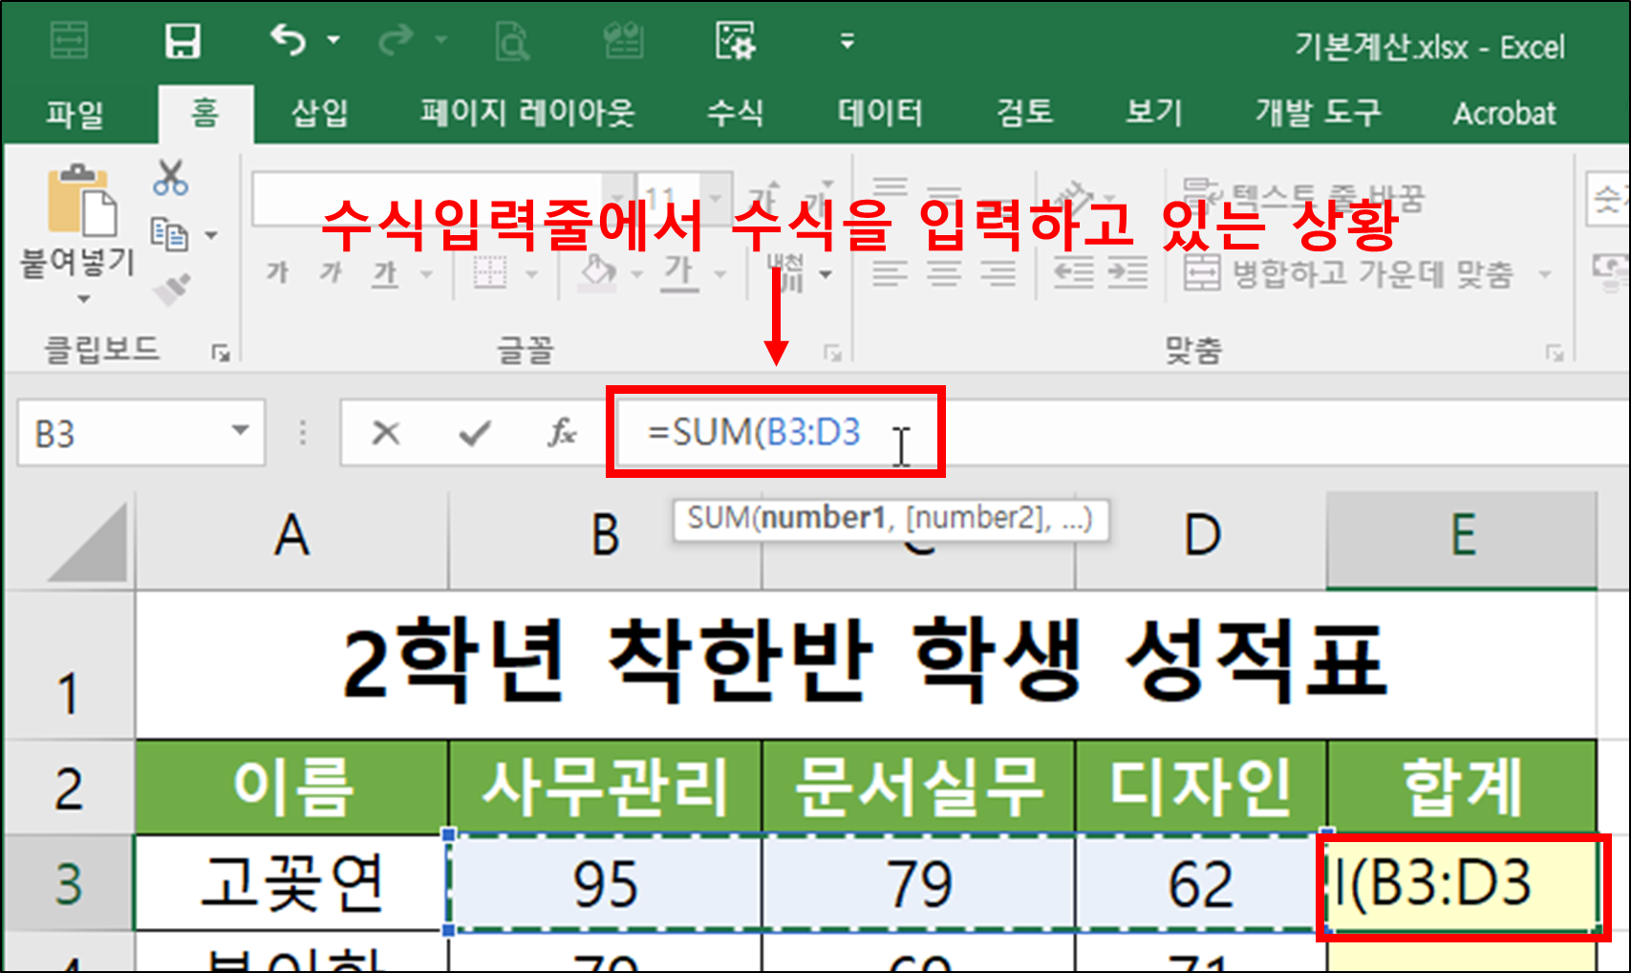Screen dimensions: 1631x973
Task: Click the Save icon in quick access toolbar
Action: point(182,41)
